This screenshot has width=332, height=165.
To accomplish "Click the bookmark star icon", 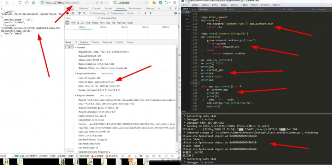I will coord(34,3).
